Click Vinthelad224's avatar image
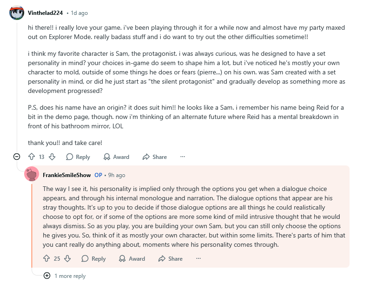 coord(17,13)
